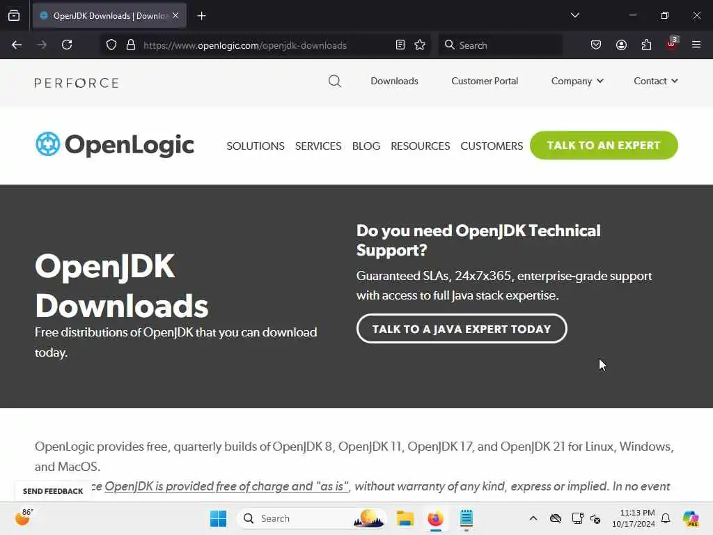Open the Notepad taskbar icon
Screen dimensions: 713x535
pos(466,518)
